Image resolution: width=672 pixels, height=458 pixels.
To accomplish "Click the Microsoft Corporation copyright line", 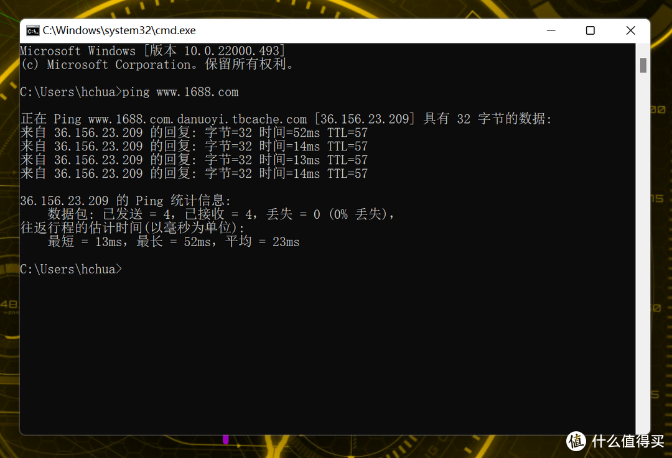I will click(x=157, y=65).
